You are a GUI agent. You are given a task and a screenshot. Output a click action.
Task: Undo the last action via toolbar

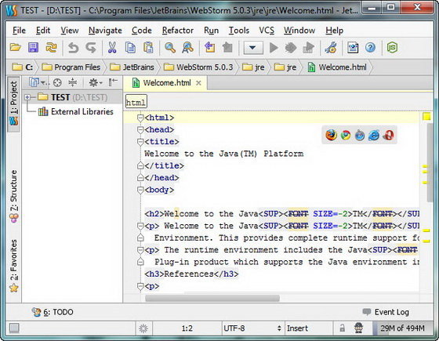[74, 48]
